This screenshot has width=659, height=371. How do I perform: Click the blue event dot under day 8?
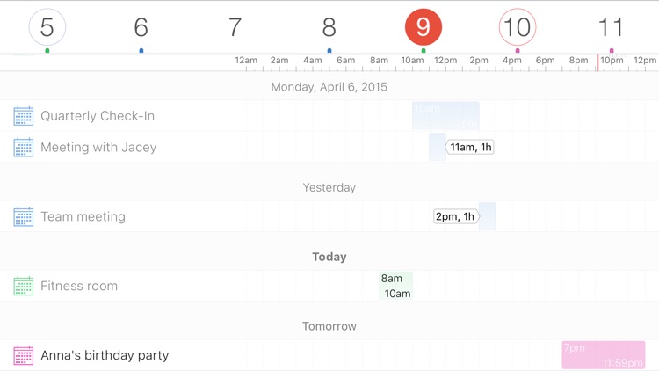(x=329, y=50)
